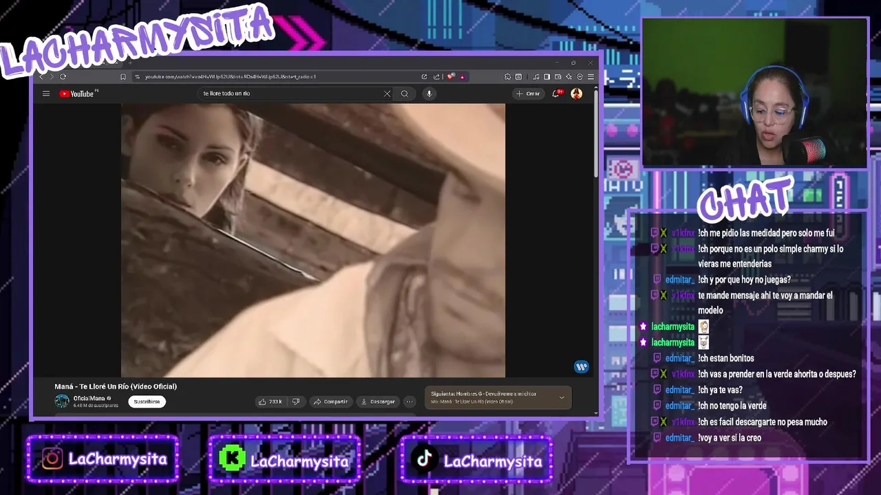Click on the video player
Image resolution: width=881 pixels, height=495 pixels.
tap(313, 241)
